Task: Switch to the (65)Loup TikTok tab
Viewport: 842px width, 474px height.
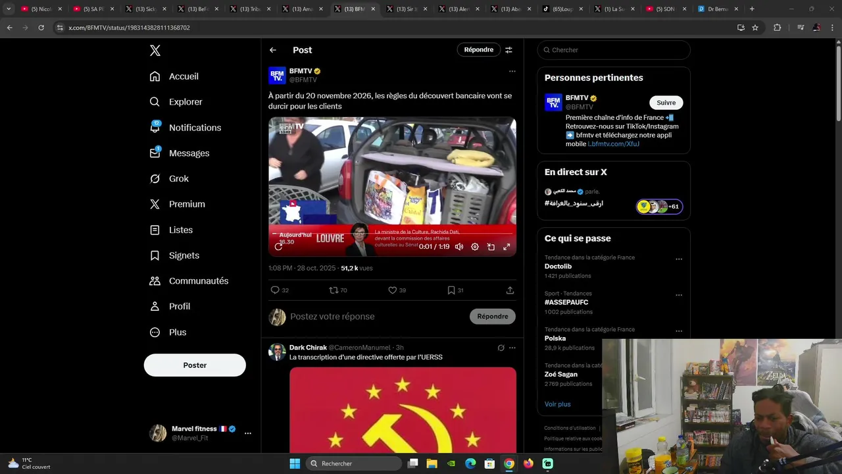Action: [x=563, y=9]
